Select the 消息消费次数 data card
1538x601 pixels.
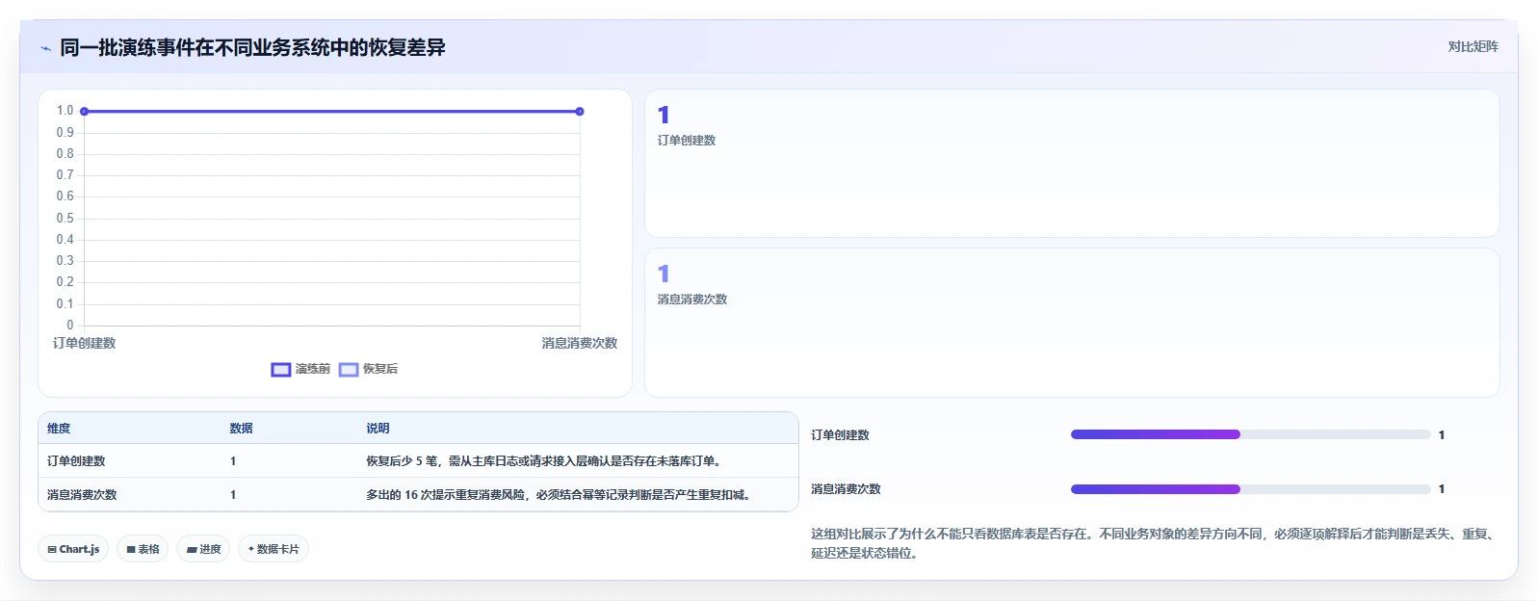coord(1072,323)
